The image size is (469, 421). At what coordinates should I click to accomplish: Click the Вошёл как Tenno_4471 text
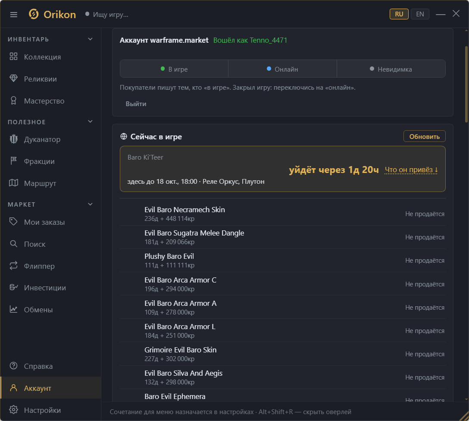point(250,40)
